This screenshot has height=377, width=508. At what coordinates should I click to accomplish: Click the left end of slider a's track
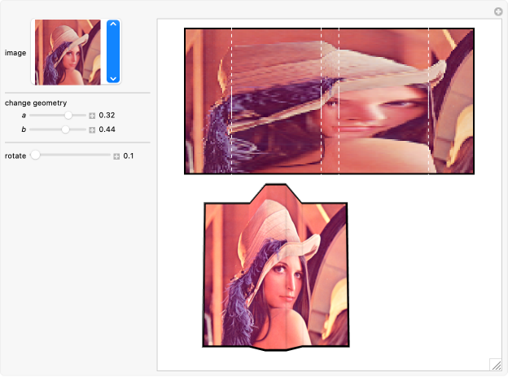31,116
